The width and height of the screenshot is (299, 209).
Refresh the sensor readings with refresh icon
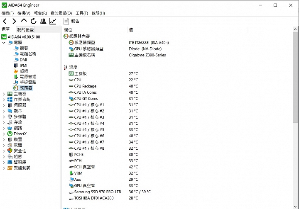[34, 21]
